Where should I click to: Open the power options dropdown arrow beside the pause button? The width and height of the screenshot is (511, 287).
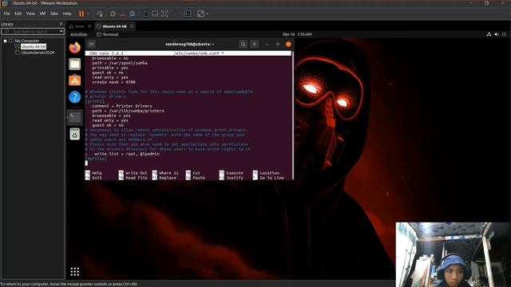pyautogui.click(x=88, y=14)
